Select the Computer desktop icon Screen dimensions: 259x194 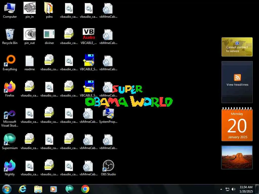10,10
